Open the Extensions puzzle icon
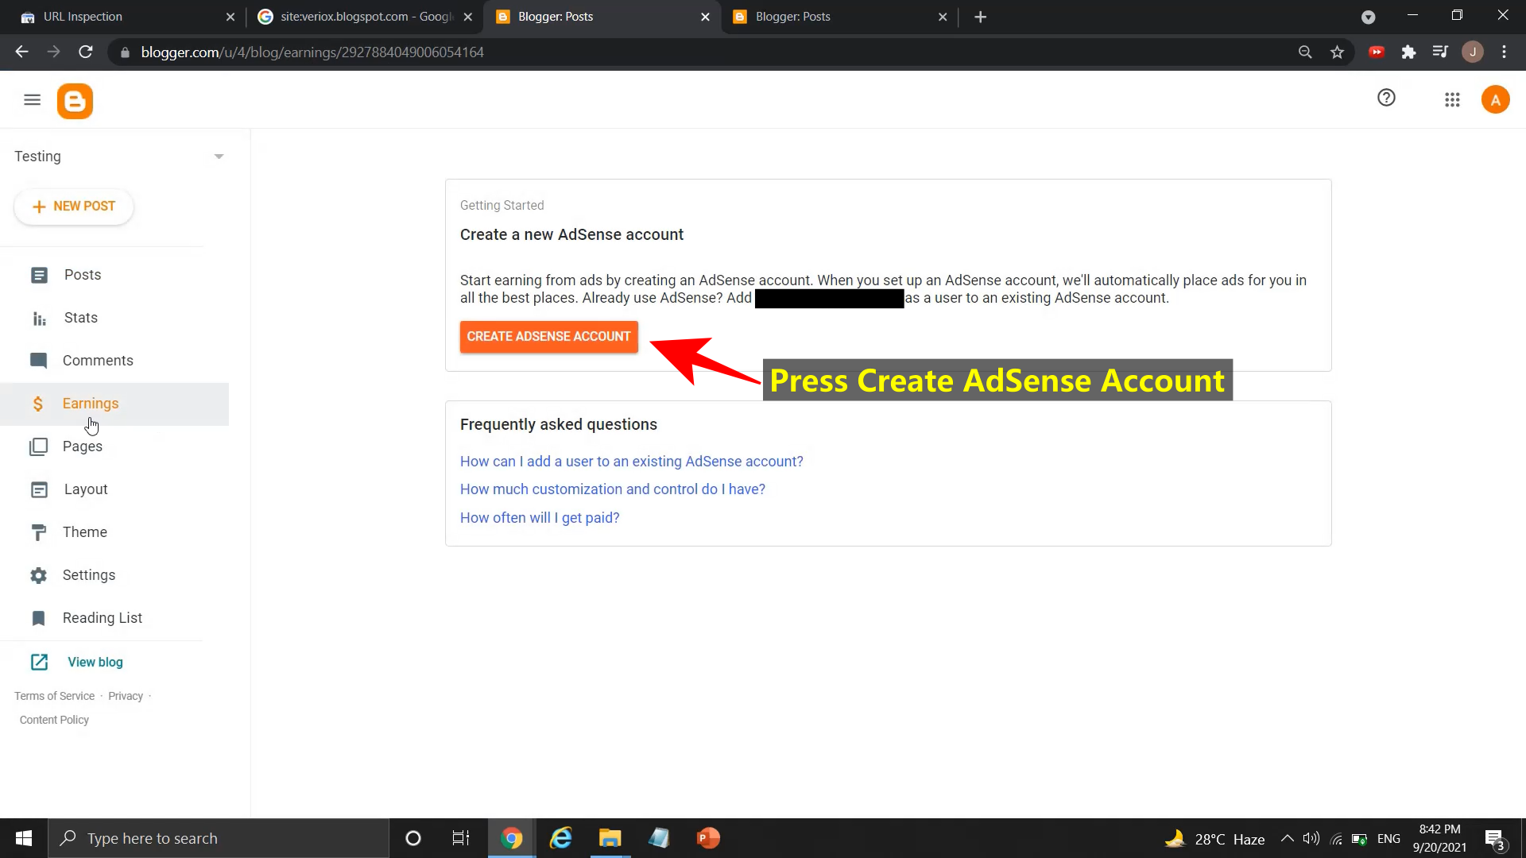The image size is (1526, 858). pos(1408,52)
